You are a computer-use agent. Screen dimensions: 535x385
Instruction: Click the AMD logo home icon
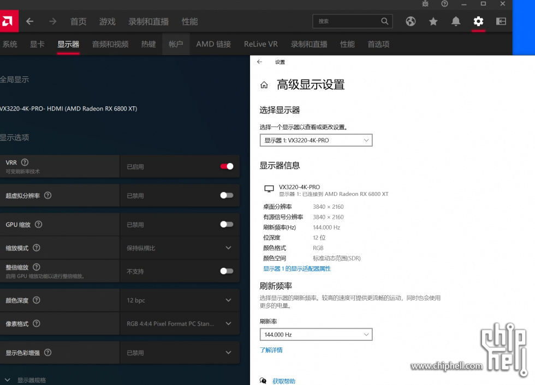coord(8,21)
